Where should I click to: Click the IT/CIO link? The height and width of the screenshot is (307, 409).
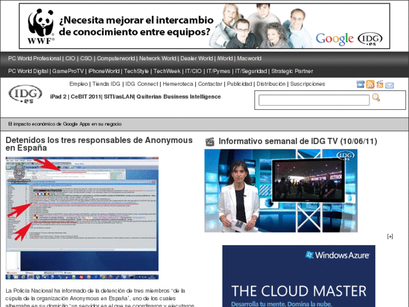(194, 71)
